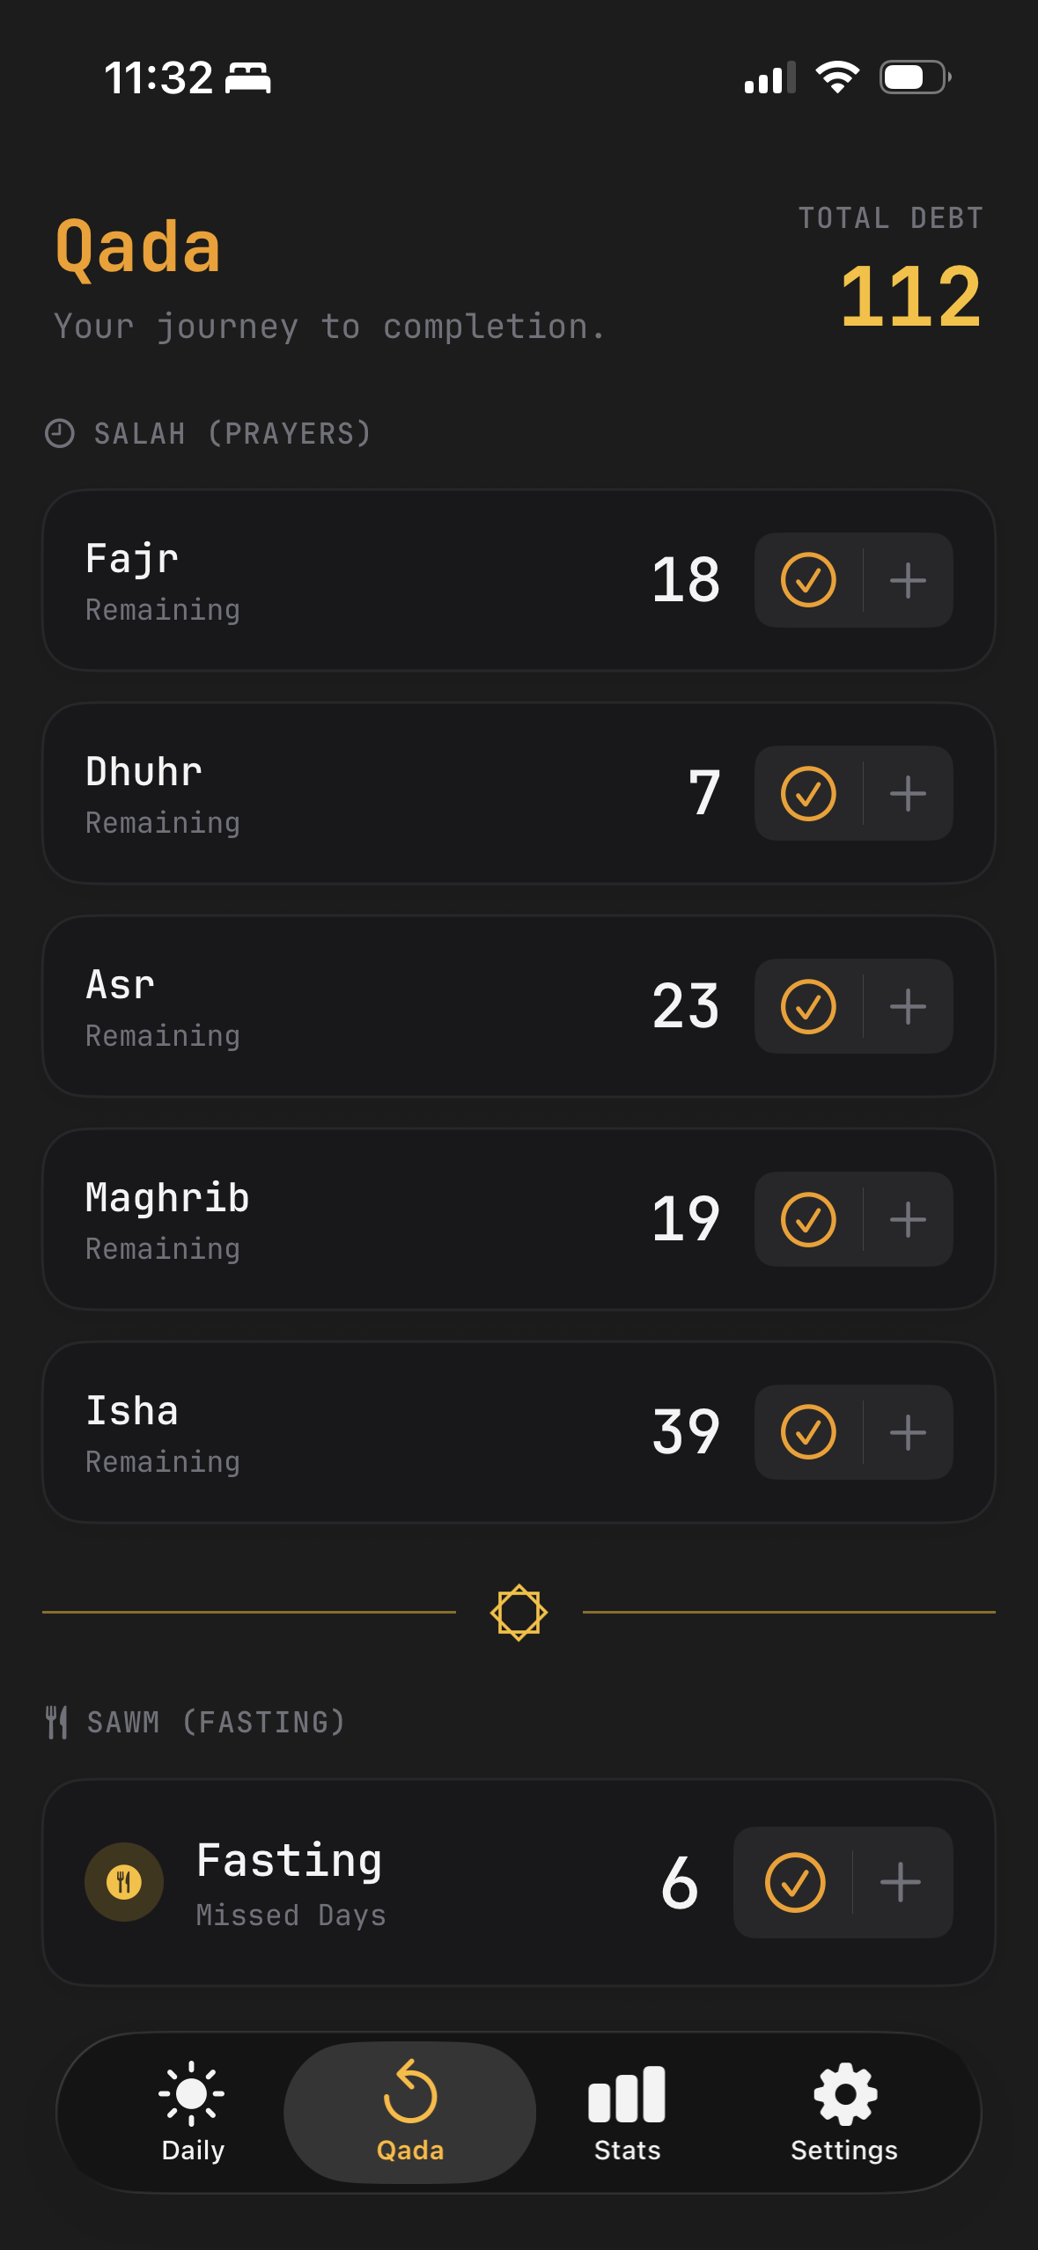The image size is (1038, 2250).
Task: Tap the Dhuhr checkmark icon
Action: pos(808,793)
